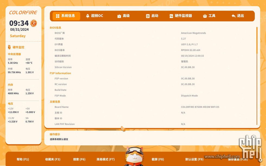Click 搜索 (F6) search
Screen dimensions: 266x166
79,159
